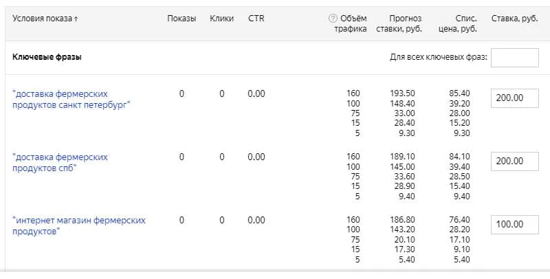Image resolution: width=550 pixels, height=279 pixels.
Task: Click the sort arrow next to Условия показа
Action: (76, 19)
